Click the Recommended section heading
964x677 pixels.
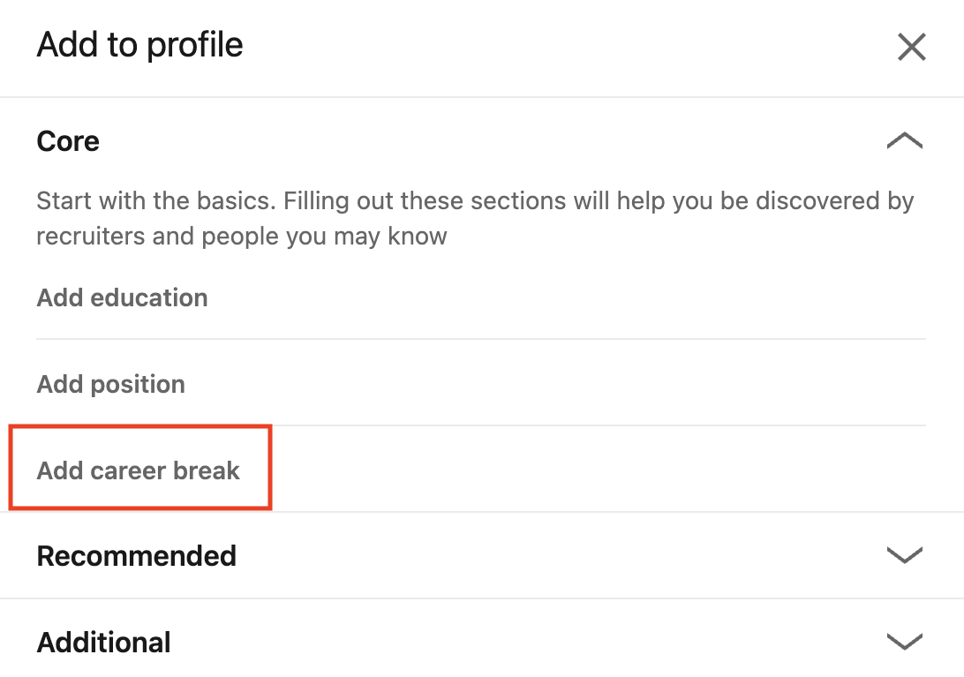[x=137, y=556]
